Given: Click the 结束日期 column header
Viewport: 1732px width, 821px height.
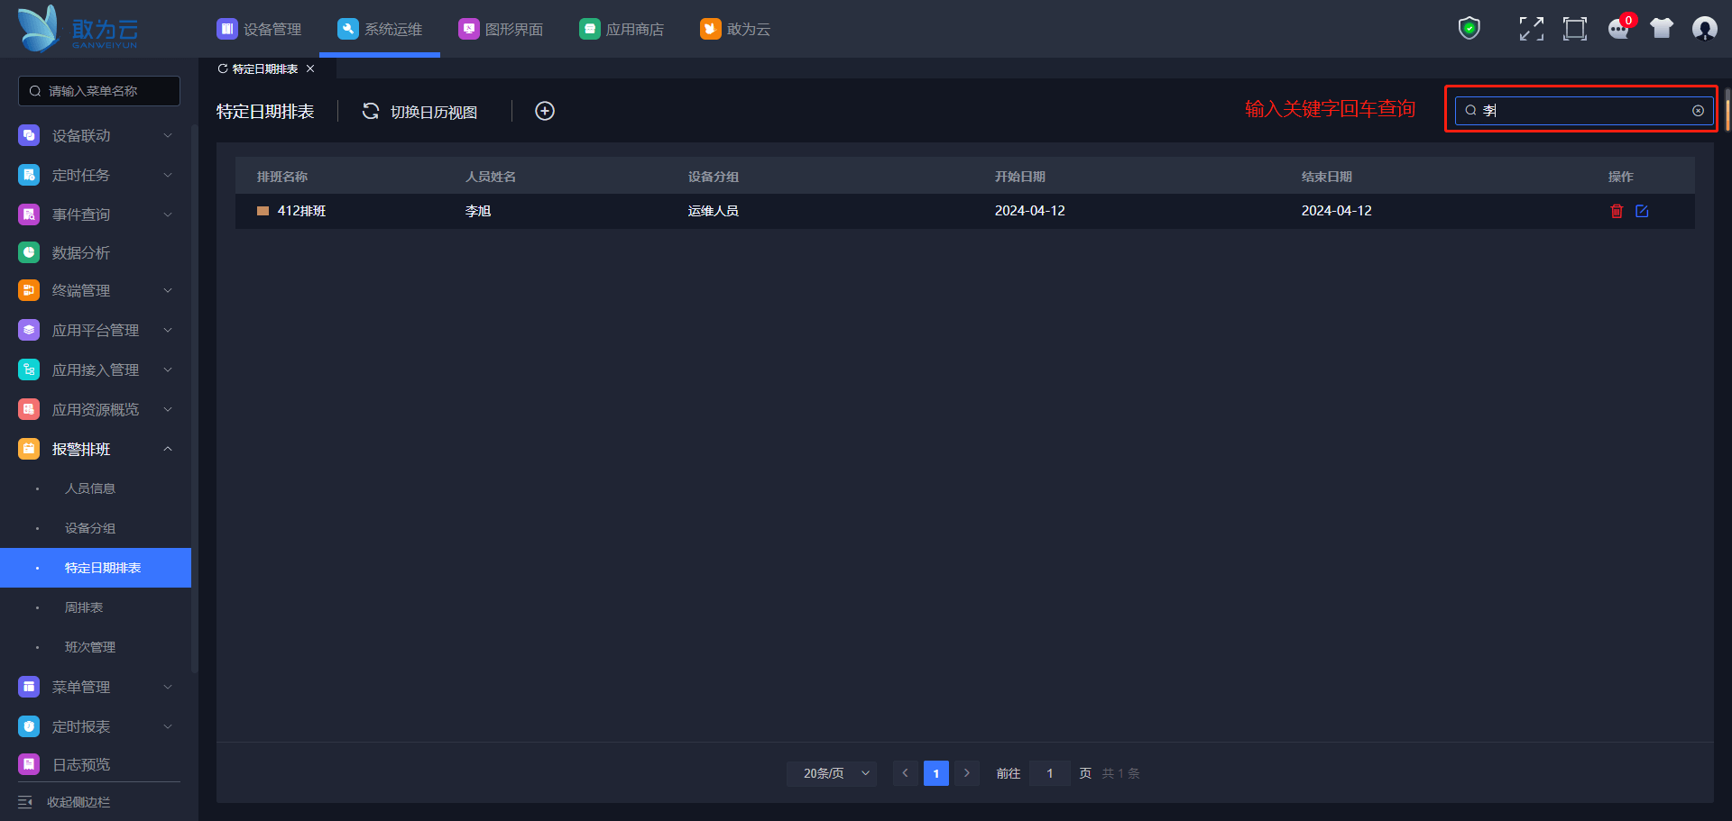Looking at the screenshot, I should tap(1327, 177).
